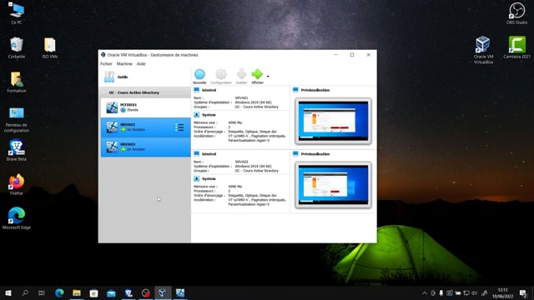534x300 pixels.
Task: Click the VirtualBox logo in title bar
Action: (x=103, y=55)
